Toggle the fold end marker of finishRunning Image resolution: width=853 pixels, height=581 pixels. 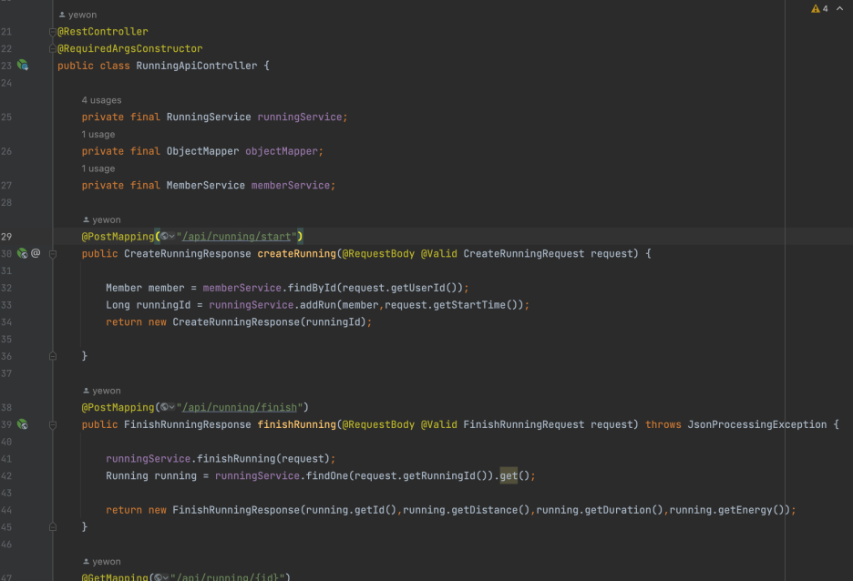point(53,526)
